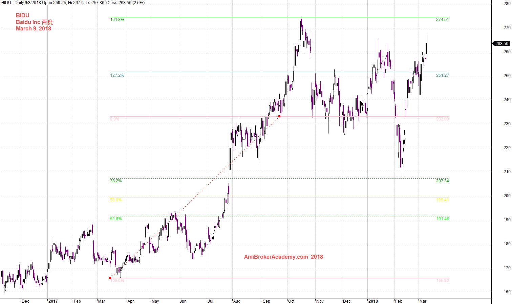Click the 'Oct' month label on time axis
This screenshot has height=304, width=512.
[291, 301]
